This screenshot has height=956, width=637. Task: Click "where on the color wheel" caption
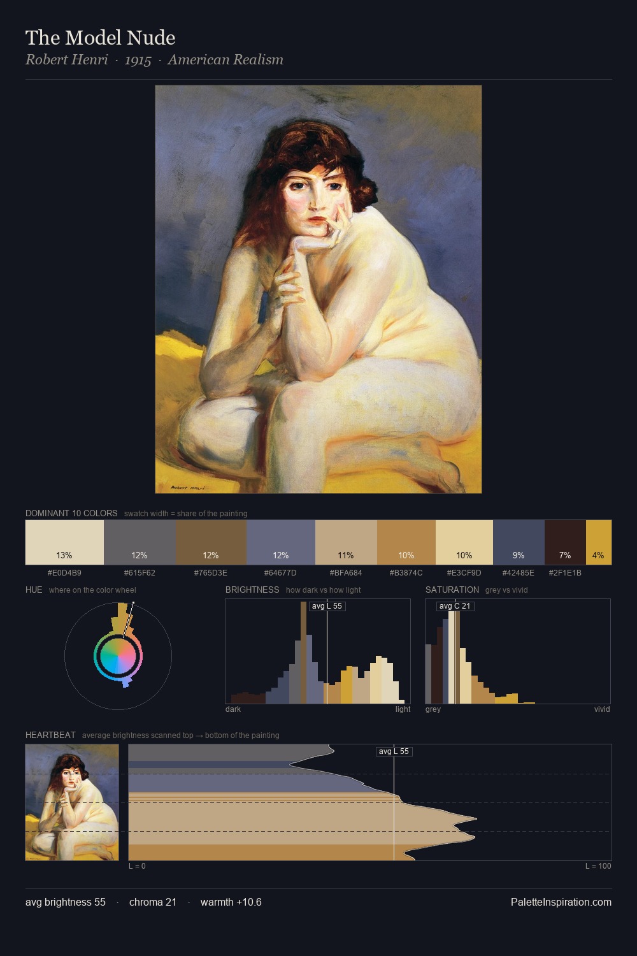[92, 590]
